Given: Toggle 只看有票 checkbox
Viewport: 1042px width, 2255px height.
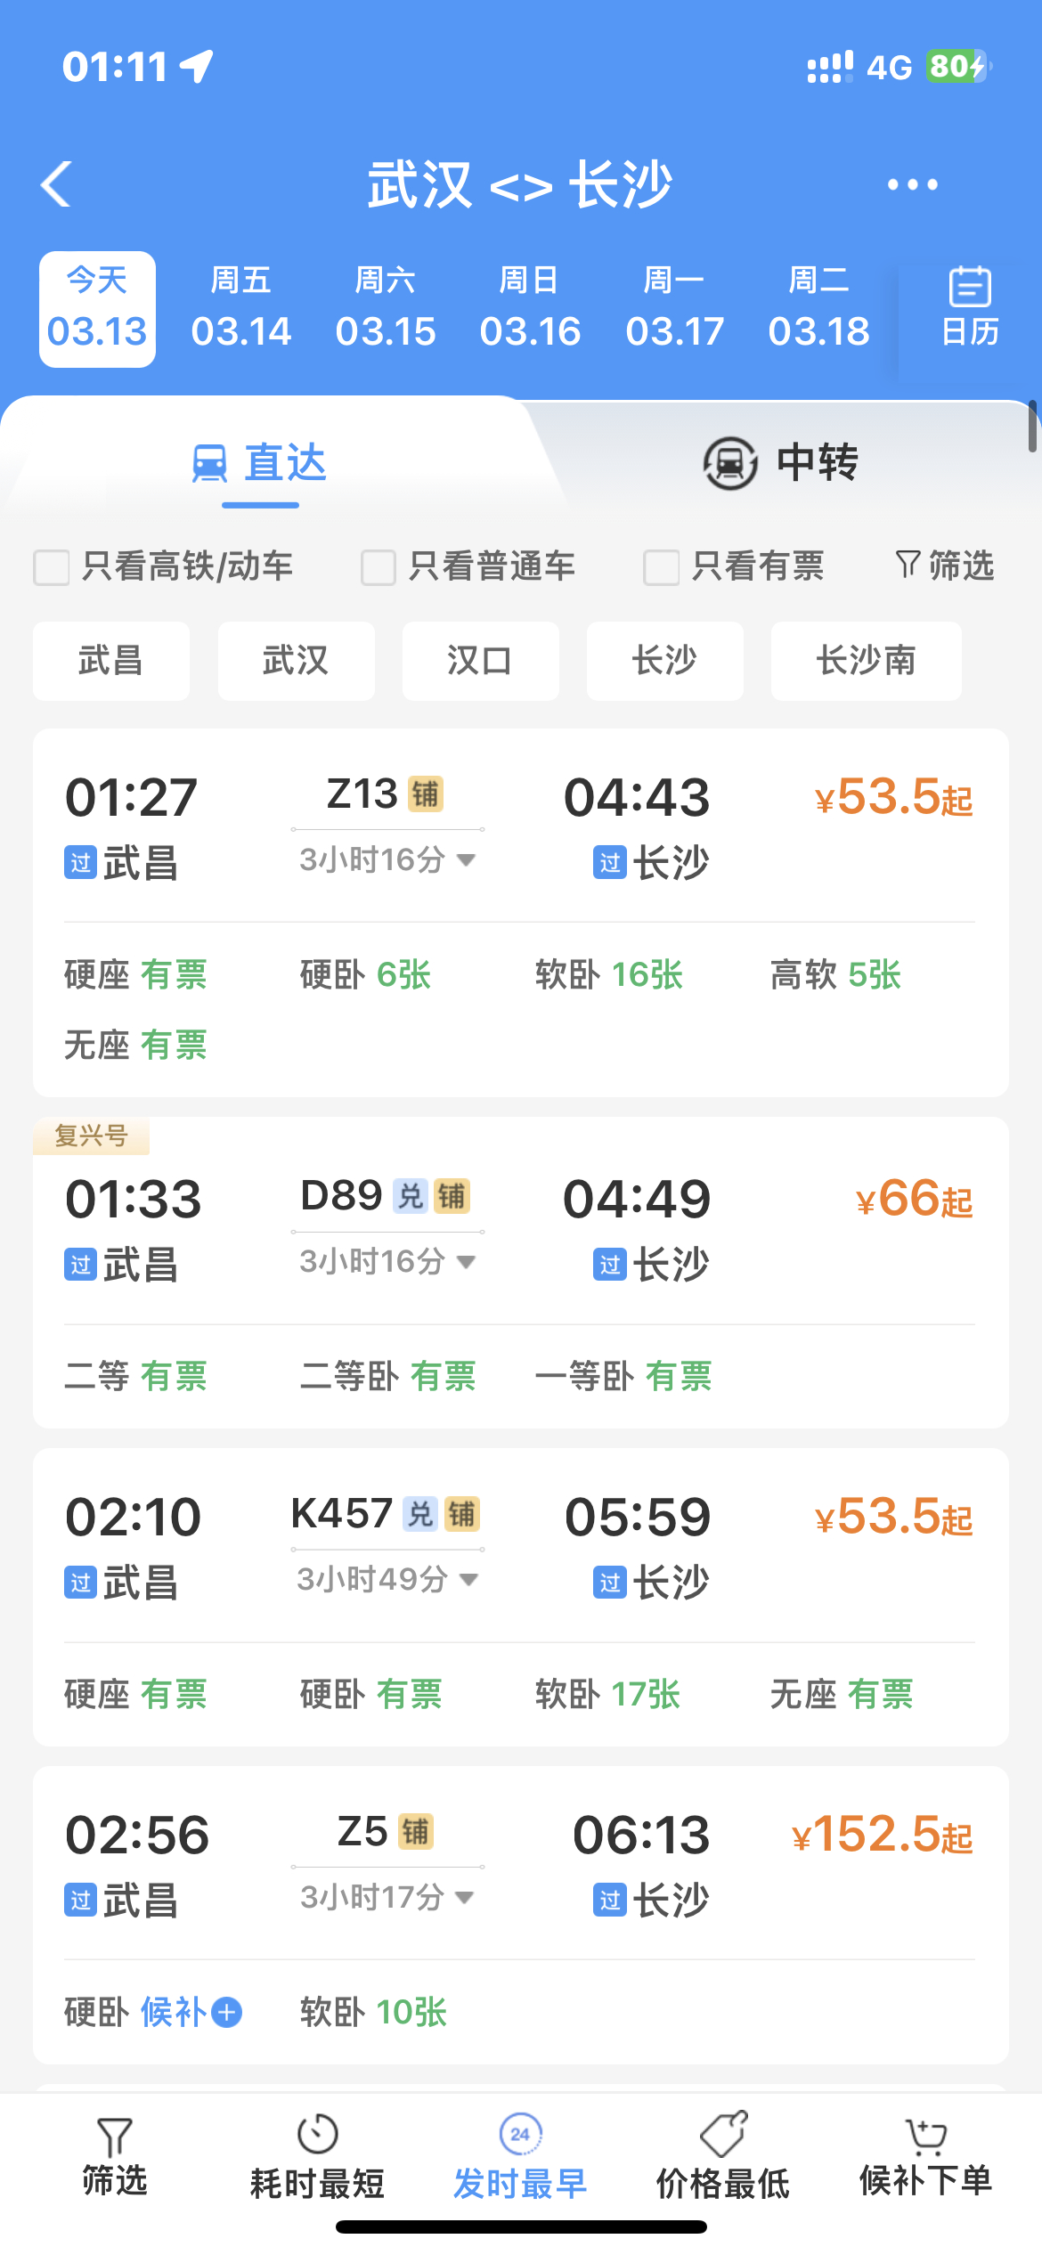Looking at the screenshot, I should pyautogui.click(x=662, y=567).
